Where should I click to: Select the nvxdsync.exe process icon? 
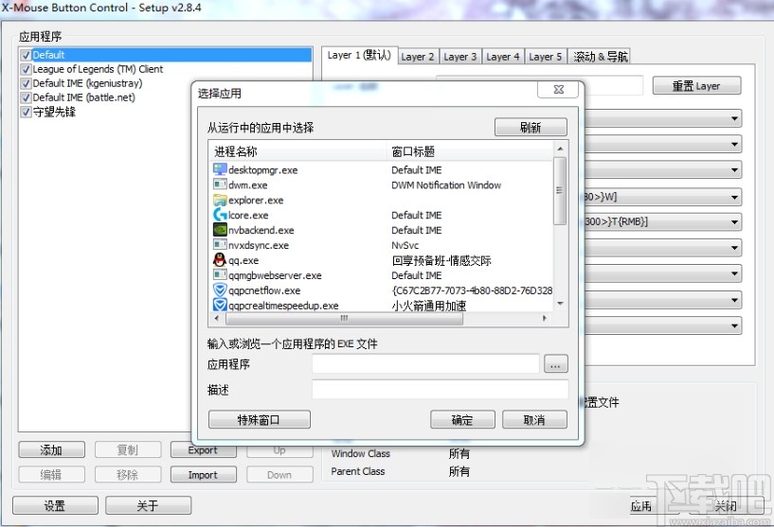pyautogui.click(x=220, y=245)
